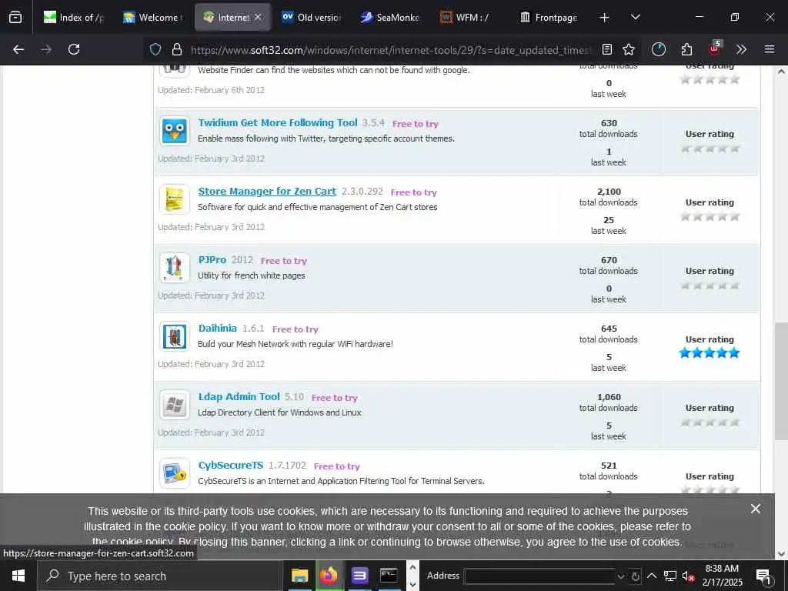Open the Firefox View button
The image size is (788, 591).
click(15, 18)
